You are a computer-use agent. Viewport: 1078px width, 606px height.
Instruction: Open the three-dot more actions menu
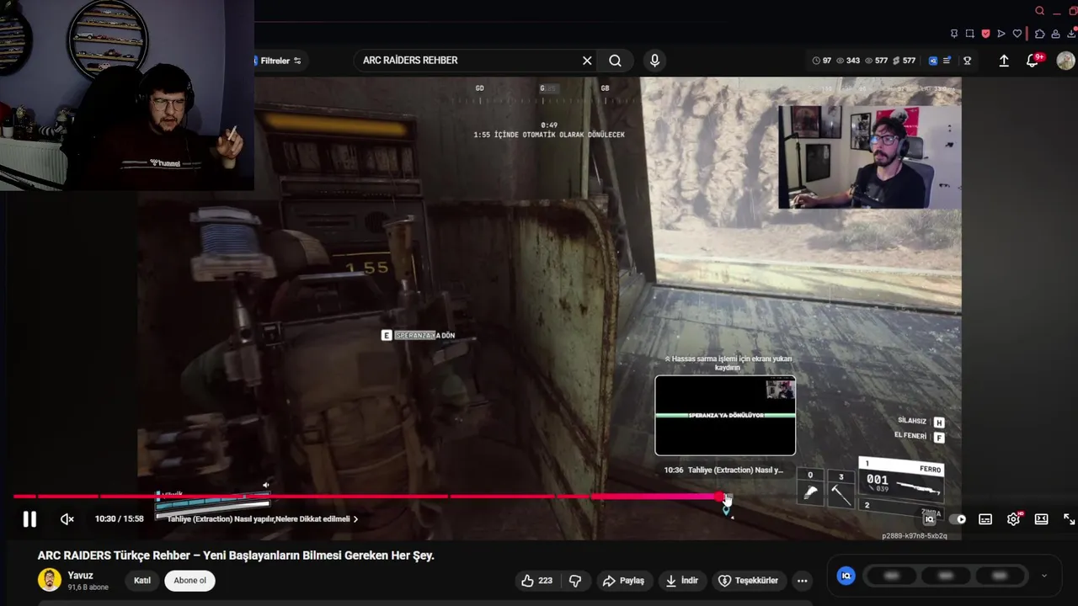coord(803,581)
